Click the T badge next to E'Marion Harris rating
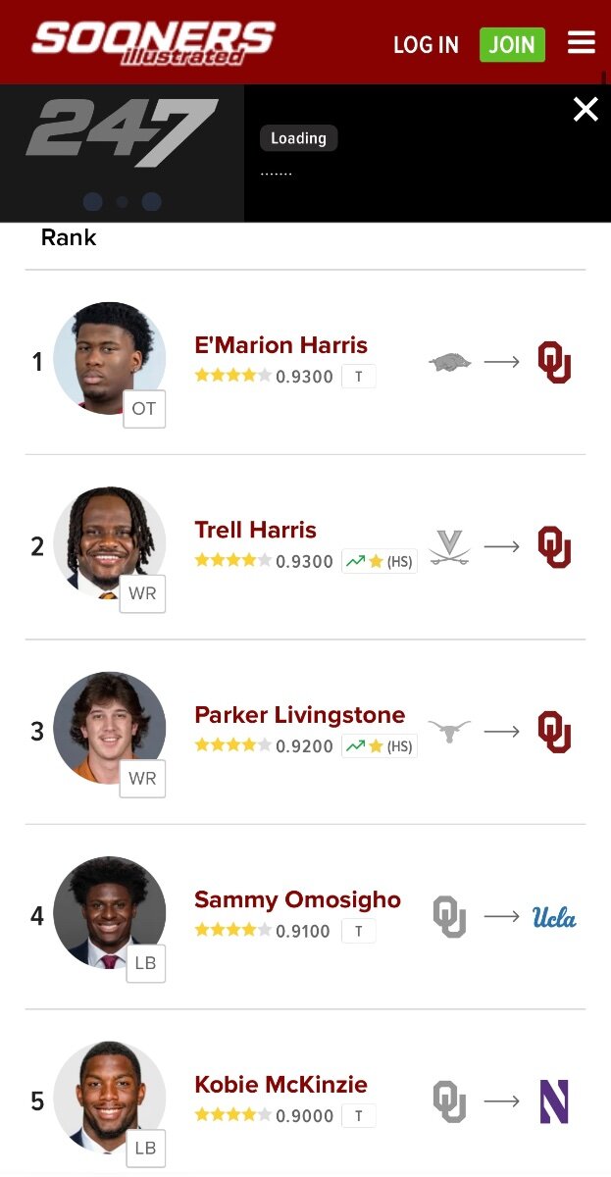This screenshot has height=1177, width=611. (x=358, y=377)
